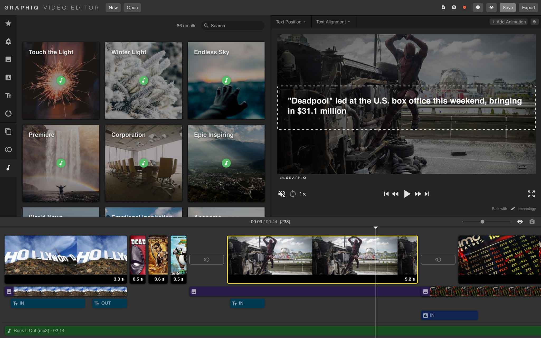Toggle loop playback in the preview
Viewport: 541px width, 338px height.
pyautogui.click(x=292, y=194)
